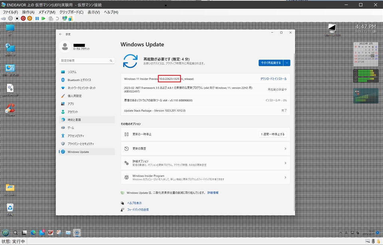Select the ネットワーク desktop icon
Viewport: 383px width, 245px height.
click(x=10, y=50)
